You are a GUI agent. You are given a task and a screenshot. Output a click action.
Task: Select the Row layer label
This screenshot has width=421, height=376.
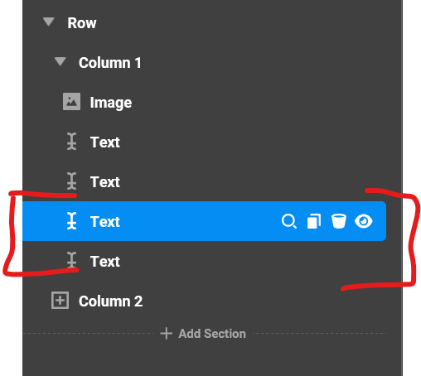(82, 22)
